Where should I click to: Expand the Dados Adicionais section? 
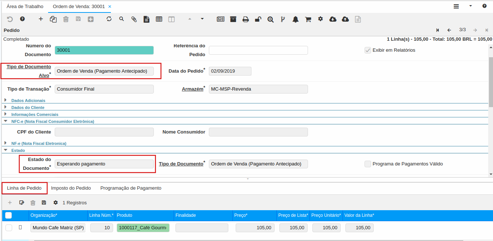[x=28, y=100]
